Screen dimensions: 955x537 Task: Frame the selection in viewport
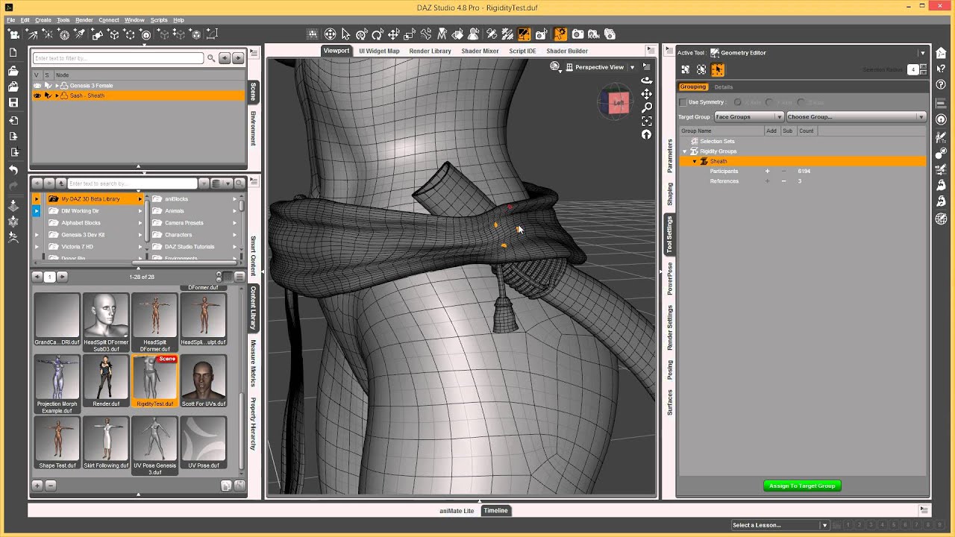[647, 121]
